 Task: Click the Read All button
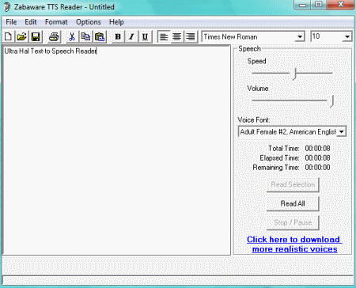pyautogui.click(x=293, y=203)
